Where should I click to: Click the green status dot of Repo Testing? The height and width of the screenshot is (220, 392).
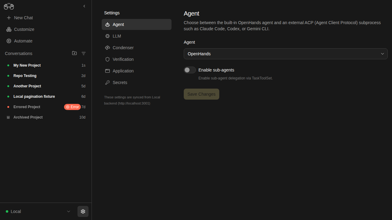pyautogui.click(x=8, y=76)
